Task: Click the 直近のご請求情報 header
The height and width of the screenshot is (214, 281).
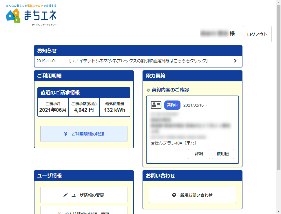Action: click(x=84, y=93)
